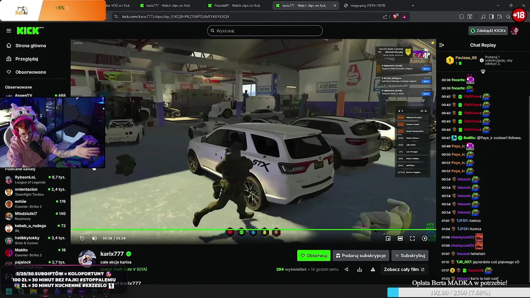
Task: Close the active karix777 clips tab
Action: pyautogui.click(x=335, y=5)
